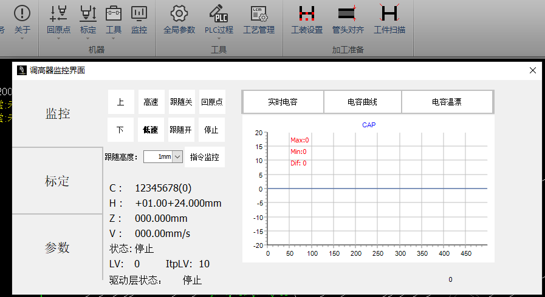Open the 标定 calibration ribbon icon
This screenshot has width=545, height=297.
[x=88, y=14]
